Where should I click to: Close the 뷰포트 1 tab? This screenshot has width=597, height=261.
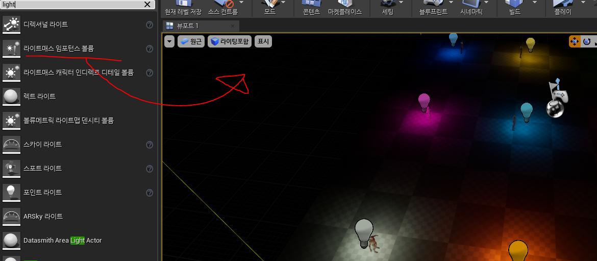(x=233, y=26)
